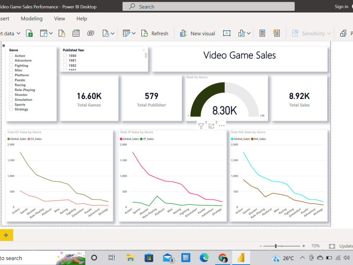Select the Total Publisher card
This screenshot has height=265, width=353.
(x=151, y=98)
